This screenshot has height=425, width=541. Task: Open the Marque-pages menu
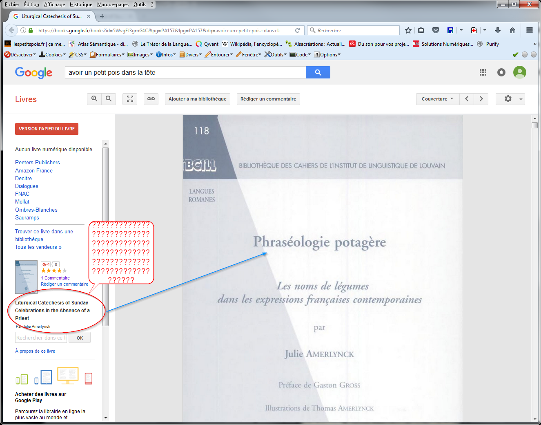point(113,4)
